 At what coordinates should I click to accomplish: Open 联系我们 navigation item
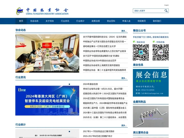click(x=157, y=21)
